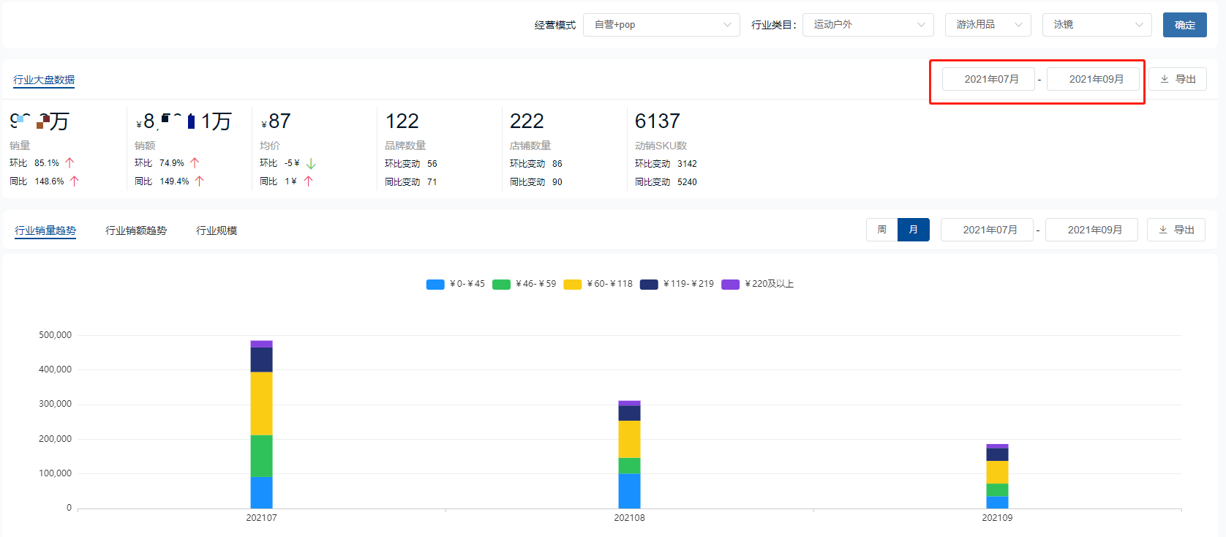
Task: Open the 游泳用品 subcategory dropdown
Action: pos(988,25)
